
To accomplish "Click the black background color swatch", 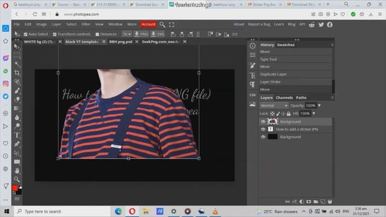I will coord(19,192).
